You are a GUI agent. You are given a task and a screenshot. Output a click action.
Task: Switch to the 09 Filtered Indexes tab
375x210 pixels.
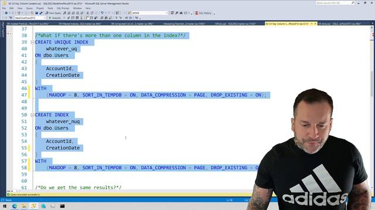click(80, 23)
